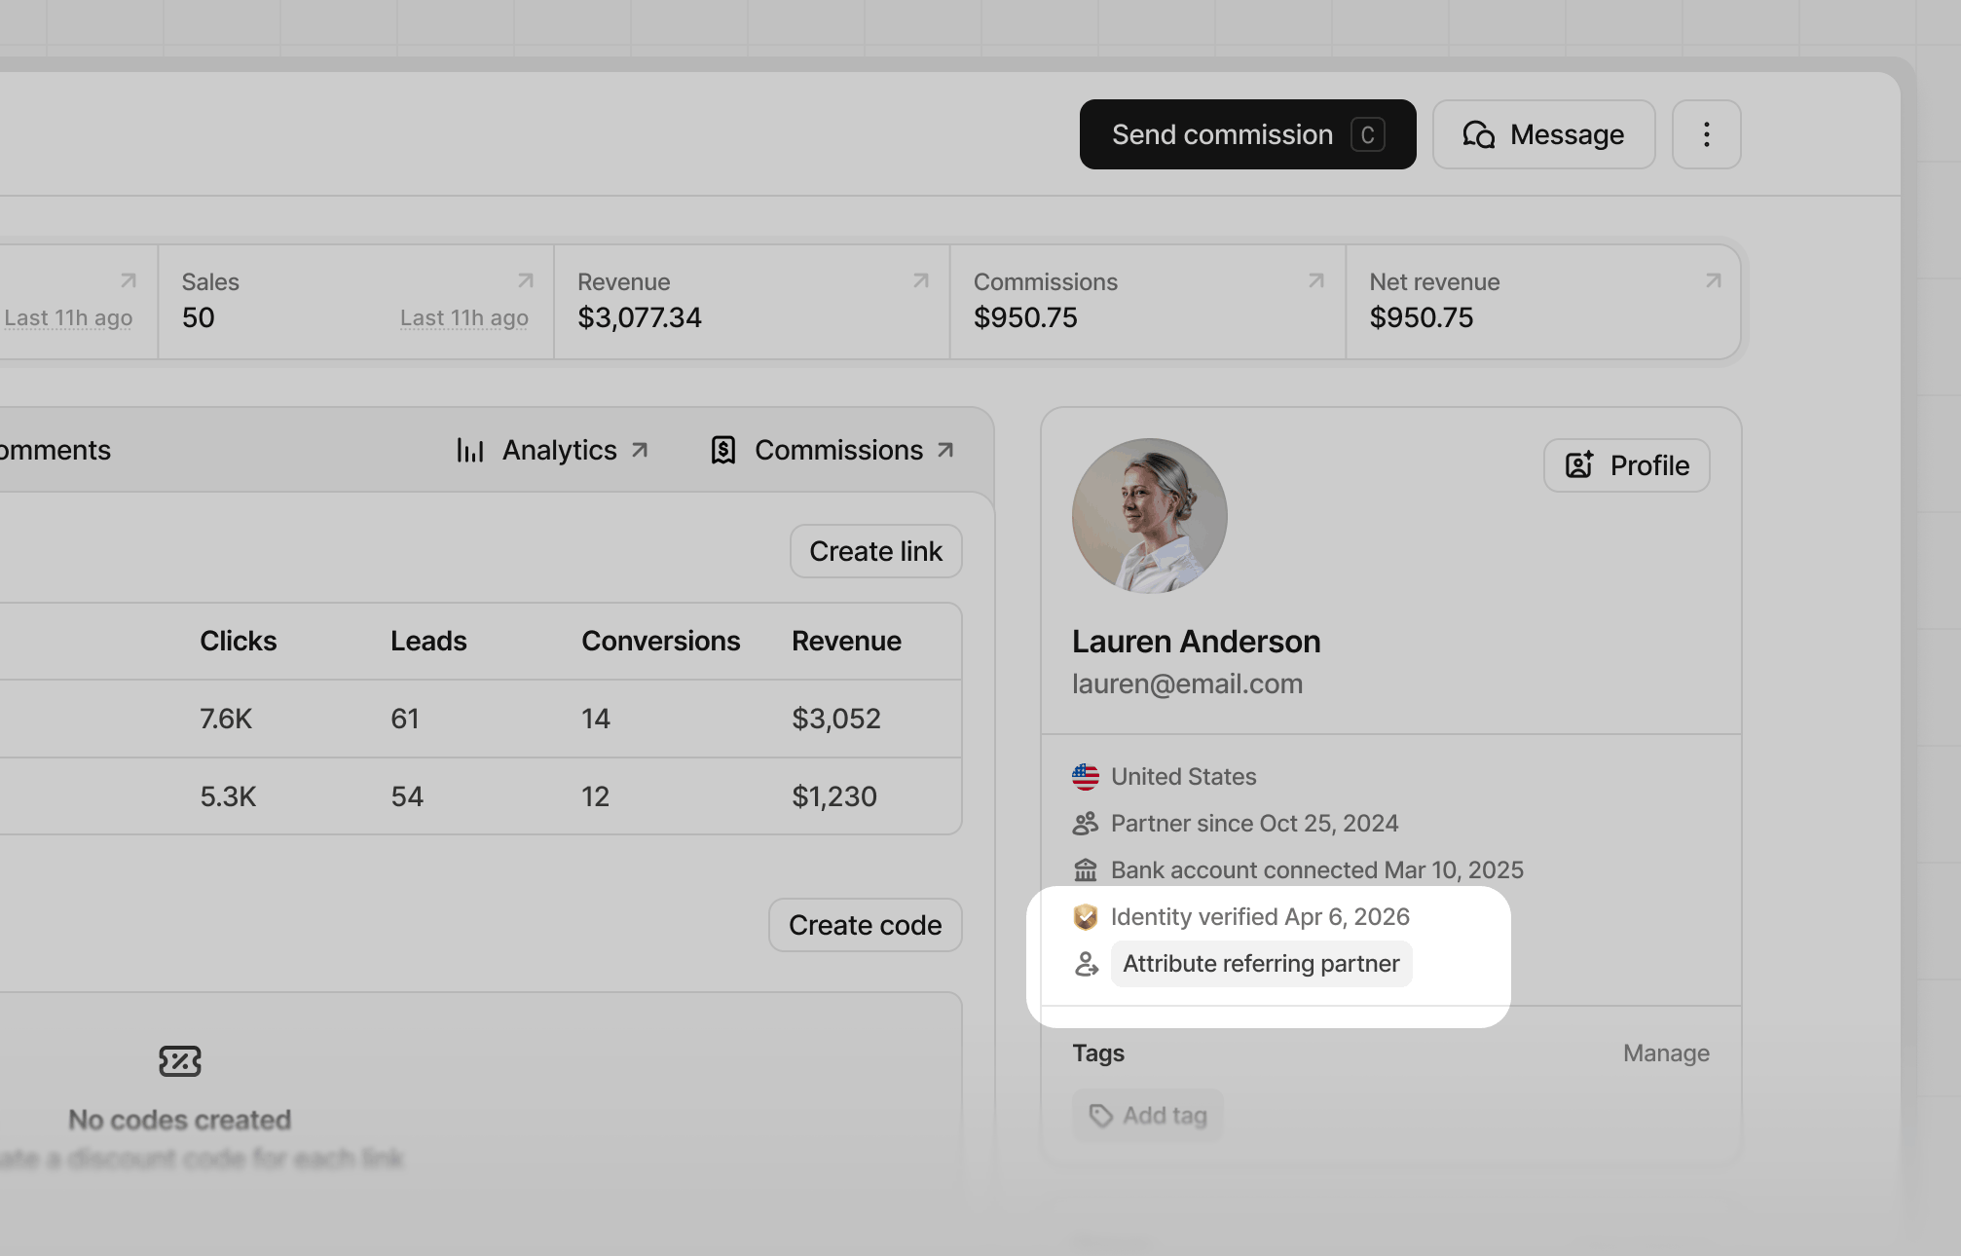
Task: Click the Conversions column header
Action: 660,641
